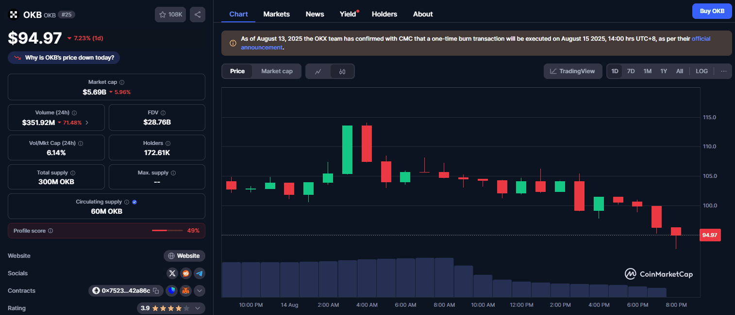The width and height of the screenshot is (735, 315).
Task: Switch to line chart view
Action: pyautogui.click(x=318, y=71)
